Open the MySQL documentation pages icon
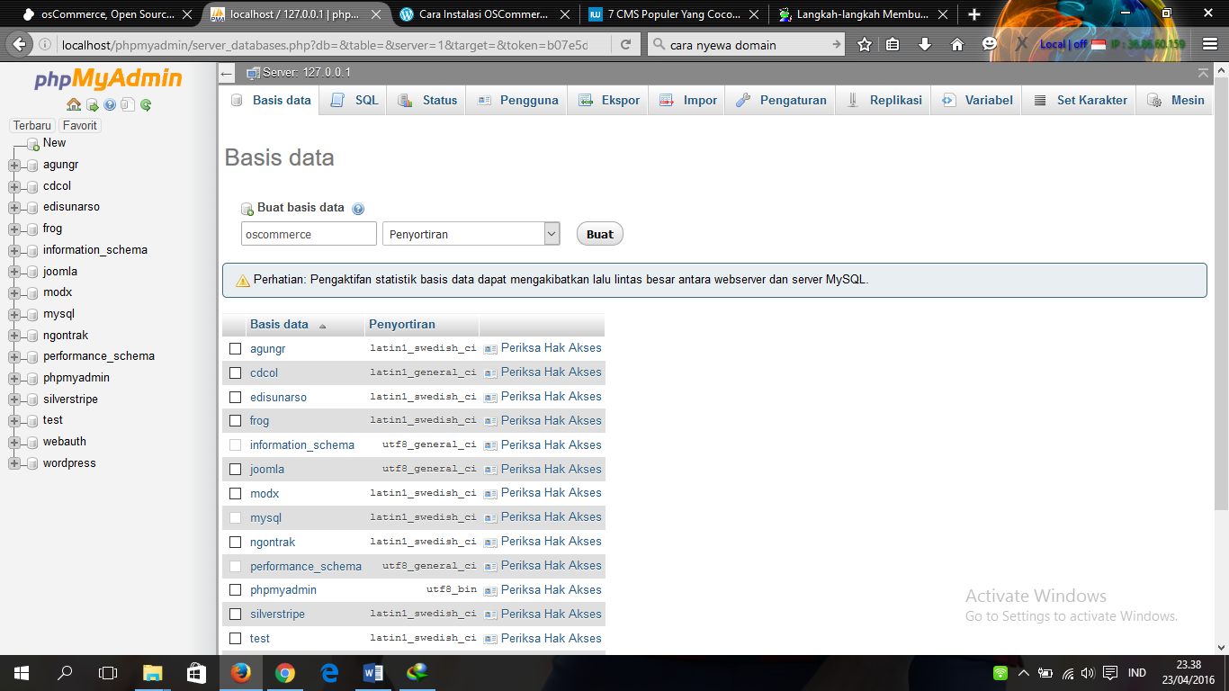The width and height of the screenshot is (1229, 691). click(x=127, y=105)
